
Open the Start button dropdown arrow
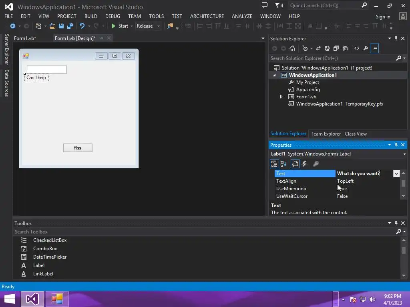tap(131, 26)
